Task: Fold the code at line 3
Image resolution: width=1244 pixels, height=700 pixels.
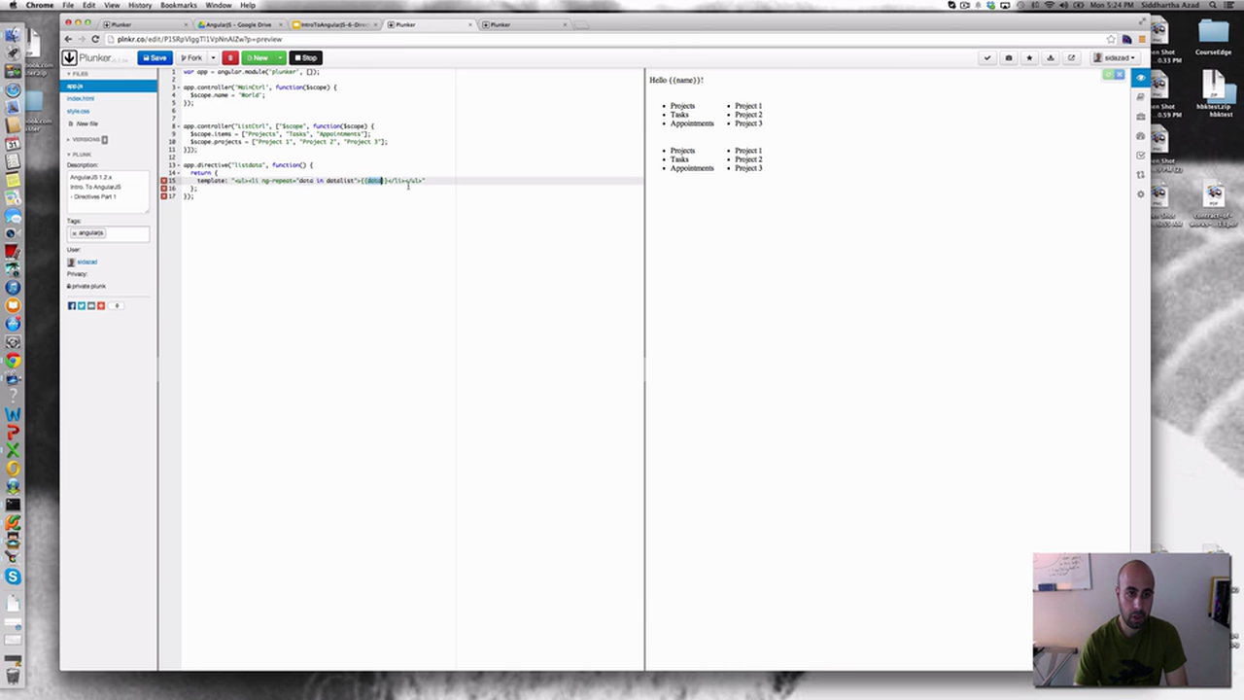Action: tap(179, 87)
